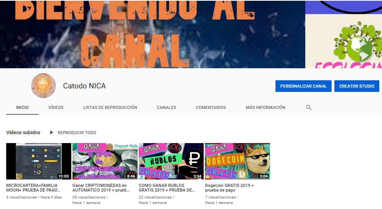This screenshot has height=209, width=382.
Task: Click the "22 visualizaciones" text
Action: point(155,197)
